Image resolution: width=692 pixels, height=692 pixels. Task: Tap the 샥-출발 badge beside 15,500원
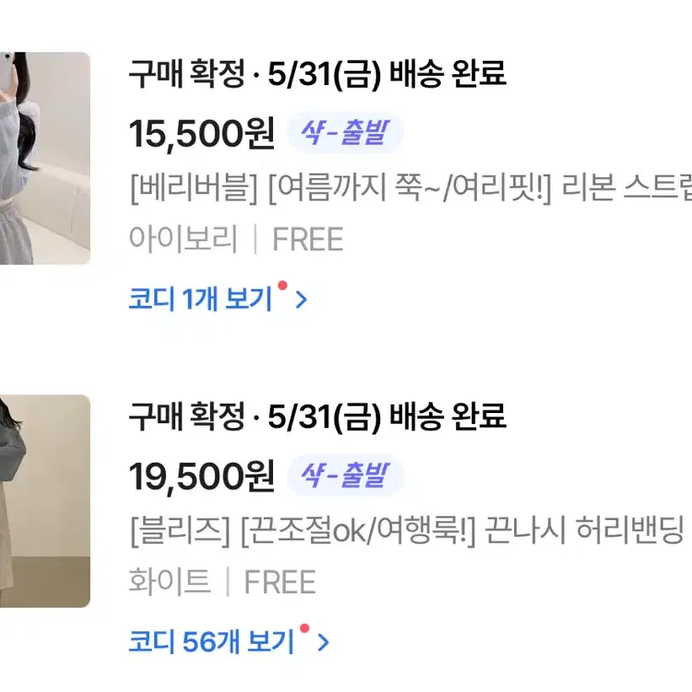click(345, 132)
